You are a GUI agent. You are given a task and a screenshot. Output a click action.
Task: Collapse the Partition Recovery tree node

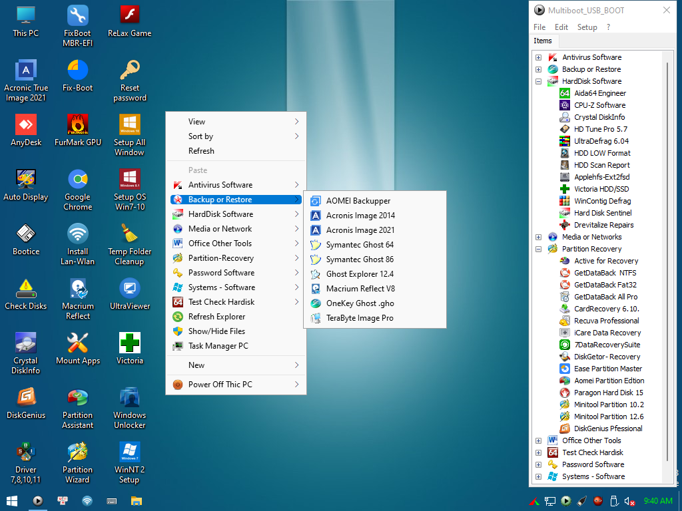click(x=538, y=249)
